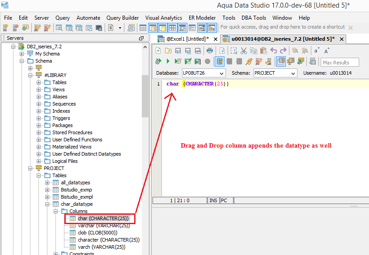369x255 pixels.
Task: Click the reconnect plug icon in query toolbar
Action: point(249,61)
